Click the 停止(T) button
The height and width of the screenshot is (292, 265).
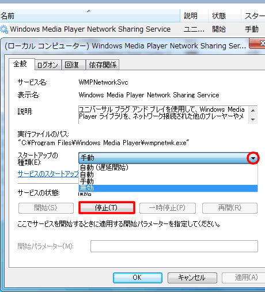107,208
